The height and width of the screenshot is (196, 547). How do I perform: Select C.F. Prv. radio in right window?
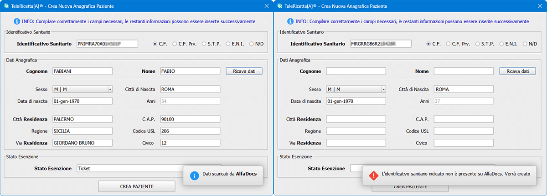coord(449,44)
